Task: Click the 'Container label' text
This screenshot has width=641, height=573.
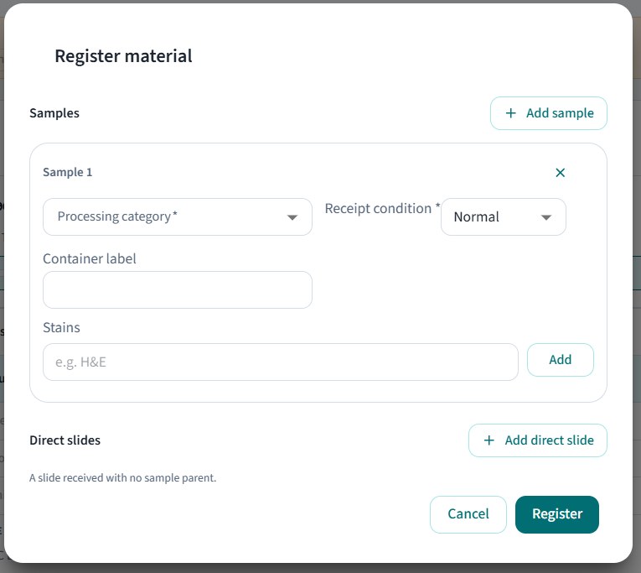Action: (x=90, y=258)
